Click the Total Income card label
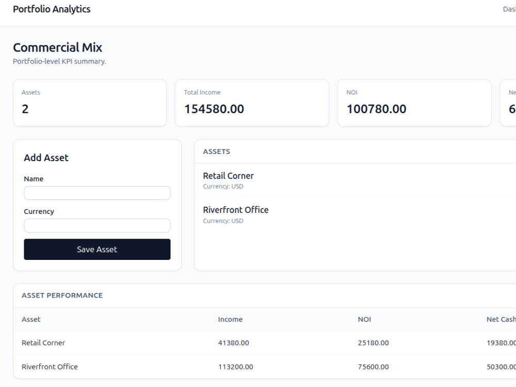 pyautogui.click(x=202, y=92)
